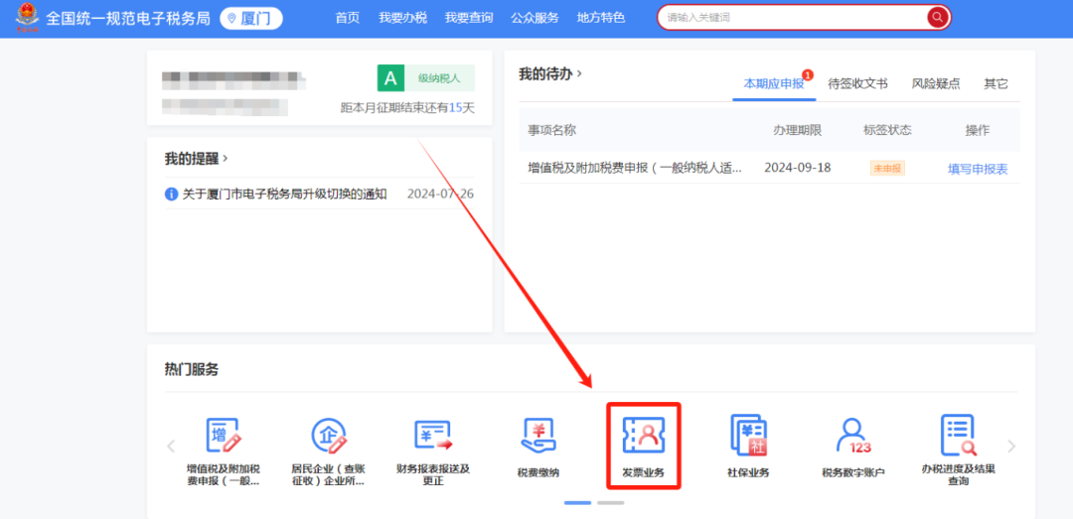The image size is (1073, 519).
Task: Select first carousel page indicator
Action: click(x=577, y=502)
